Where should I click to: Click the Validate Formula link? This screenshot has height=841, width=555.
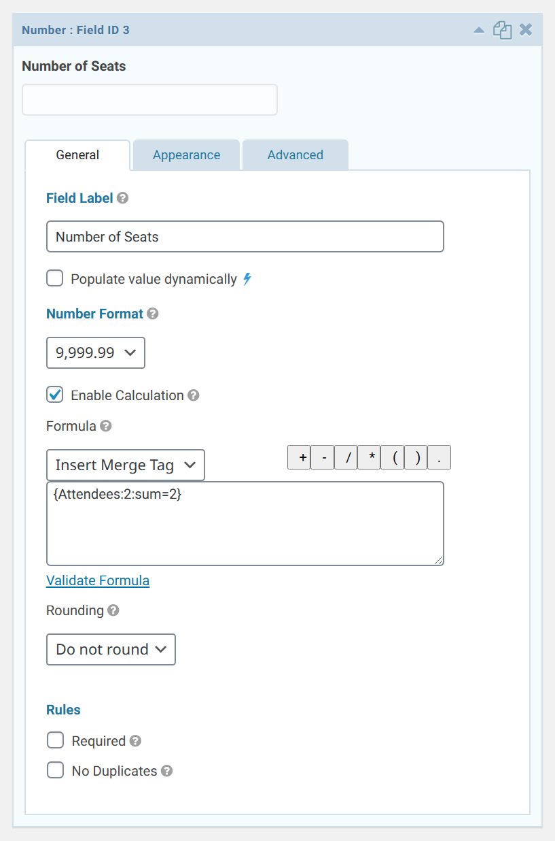(97, 580)
